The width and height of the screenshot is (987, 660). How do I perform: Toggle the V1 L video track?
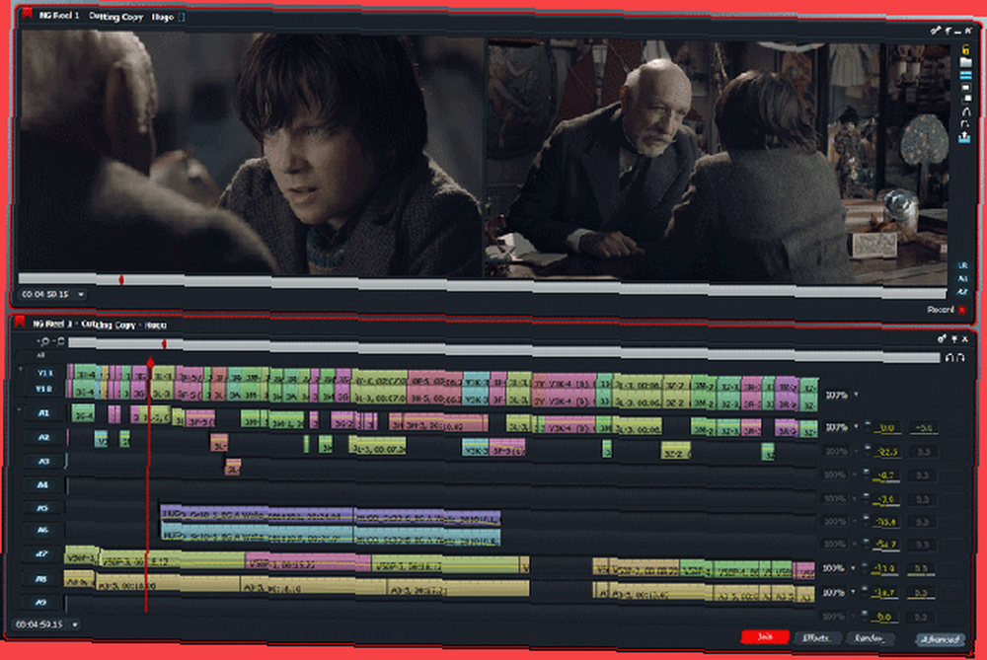(44, 373)
